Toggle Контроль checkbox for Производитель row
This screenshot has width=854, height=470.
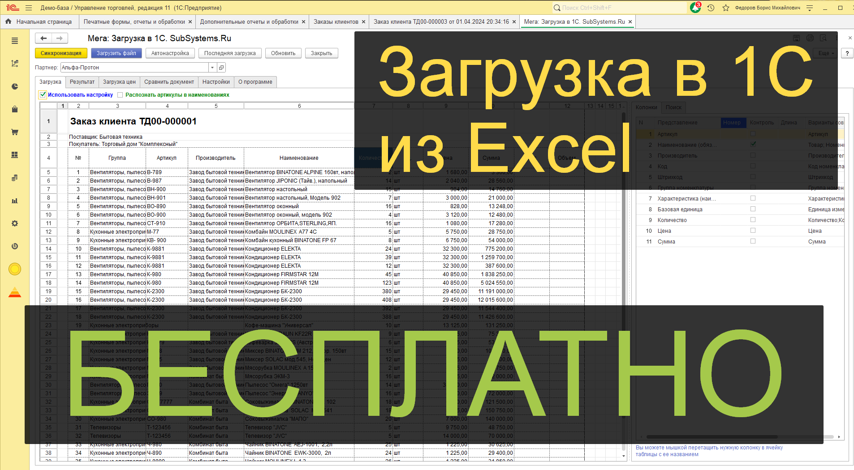(753, 155)
